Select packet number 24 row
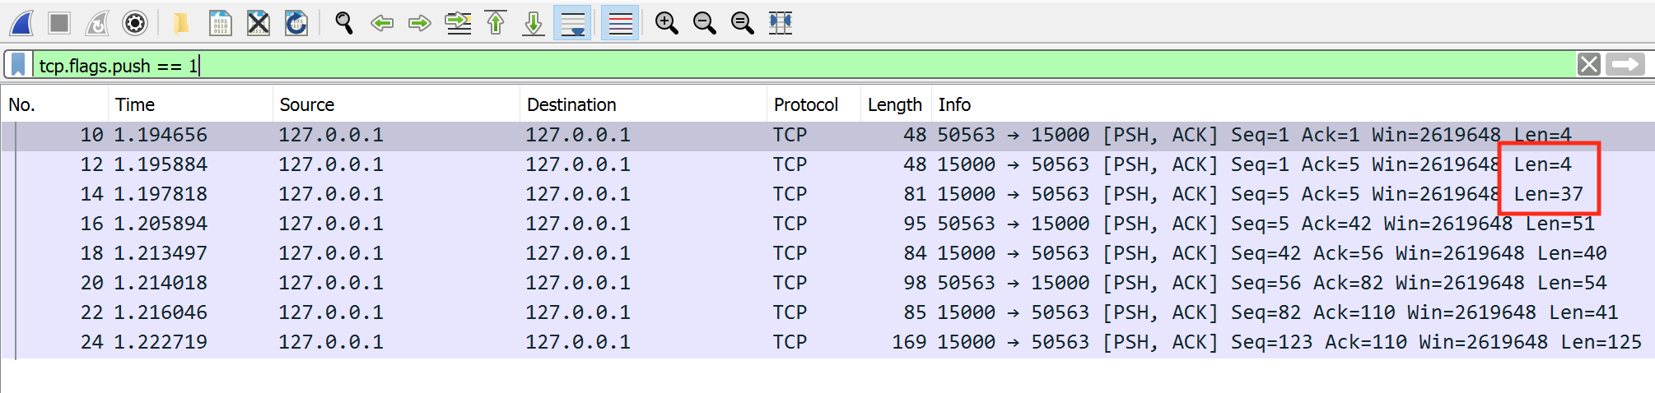 click(x=827, y=342)
